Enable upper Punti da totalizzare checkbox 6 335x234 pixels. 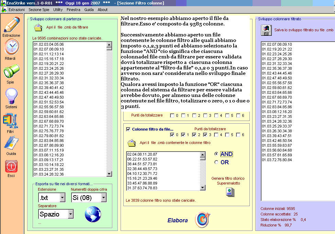(238, 115)
